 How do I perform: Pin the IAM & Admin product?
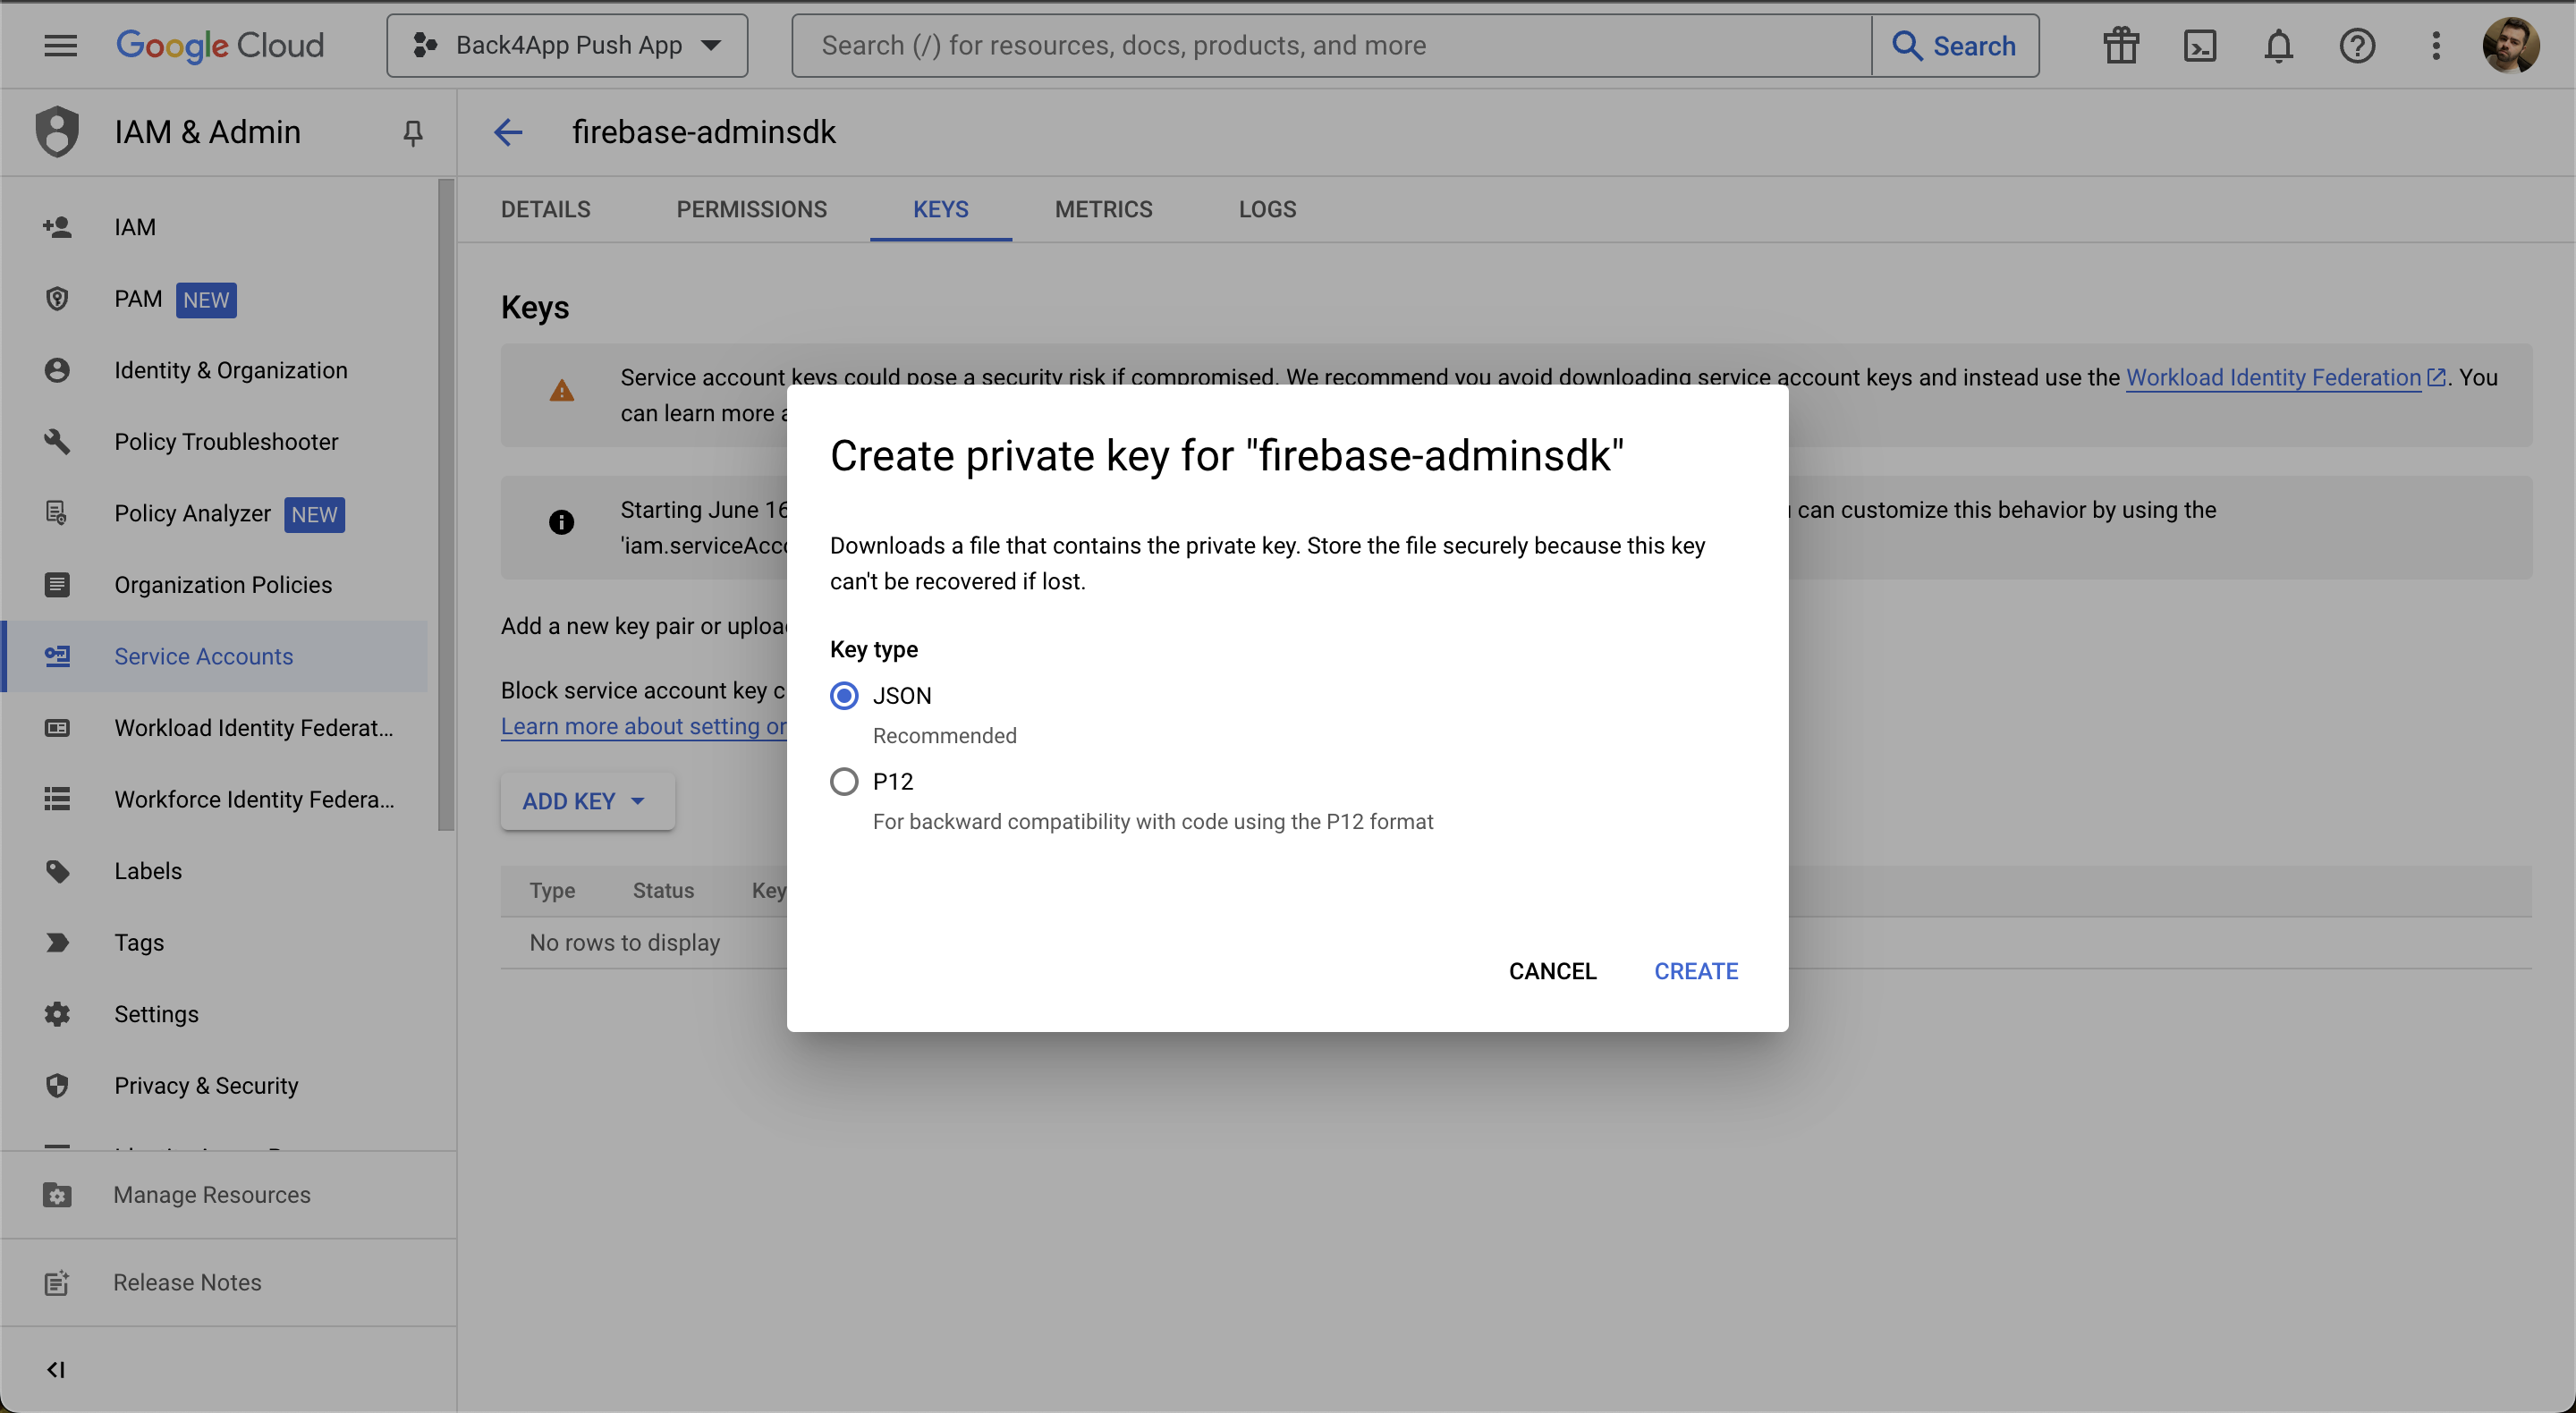[412, 132]
